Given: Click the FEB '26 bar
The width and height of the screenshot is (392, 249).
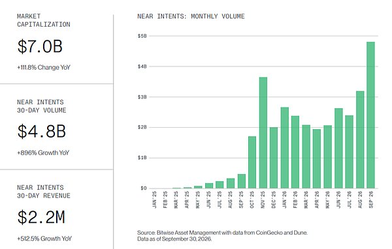Looking at the screenshot, I should pyautogui.click(x=295, y=152).
